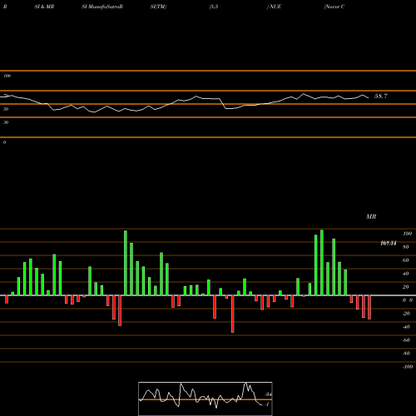Click the header text SI MunafaSutraR
This screenshot has height=416, width=416.
(x=102, y=7)
